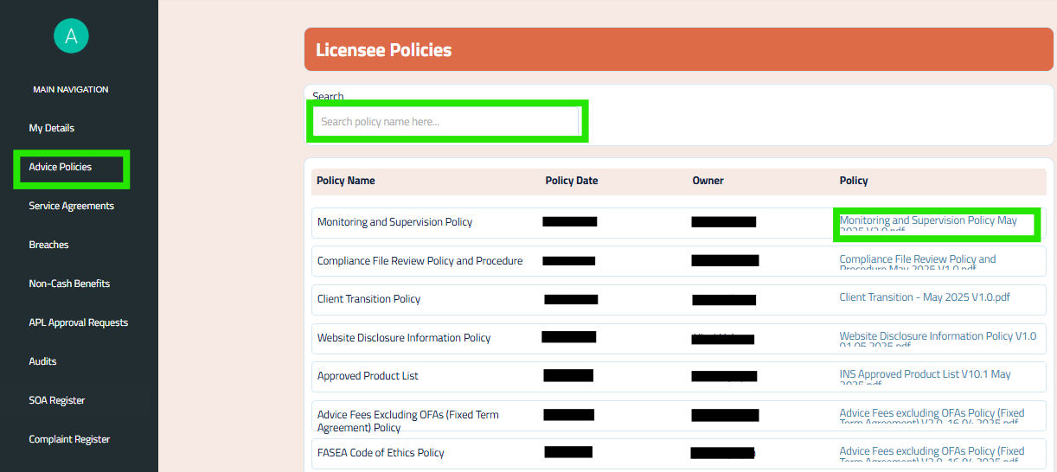This screenshot has height=472, width=1057.
Task: Open the Complaint Register
Action: (x=69, y=439)
